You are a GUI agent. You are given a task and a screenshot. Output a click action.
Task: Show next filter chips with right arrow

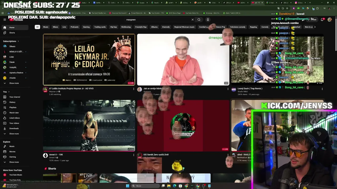click(315, 27)
